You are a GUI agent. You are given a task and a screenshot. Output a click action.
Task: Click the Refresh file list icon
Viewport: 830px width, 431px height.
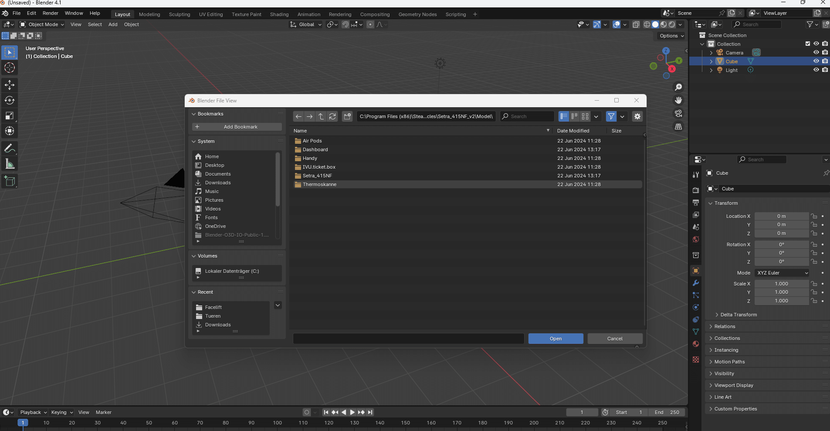[x=332, y=116]
